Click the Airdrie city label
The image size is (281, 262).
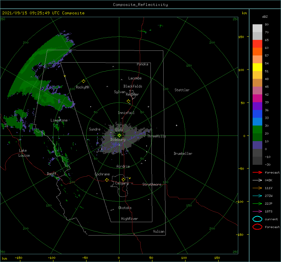[123, 166]
